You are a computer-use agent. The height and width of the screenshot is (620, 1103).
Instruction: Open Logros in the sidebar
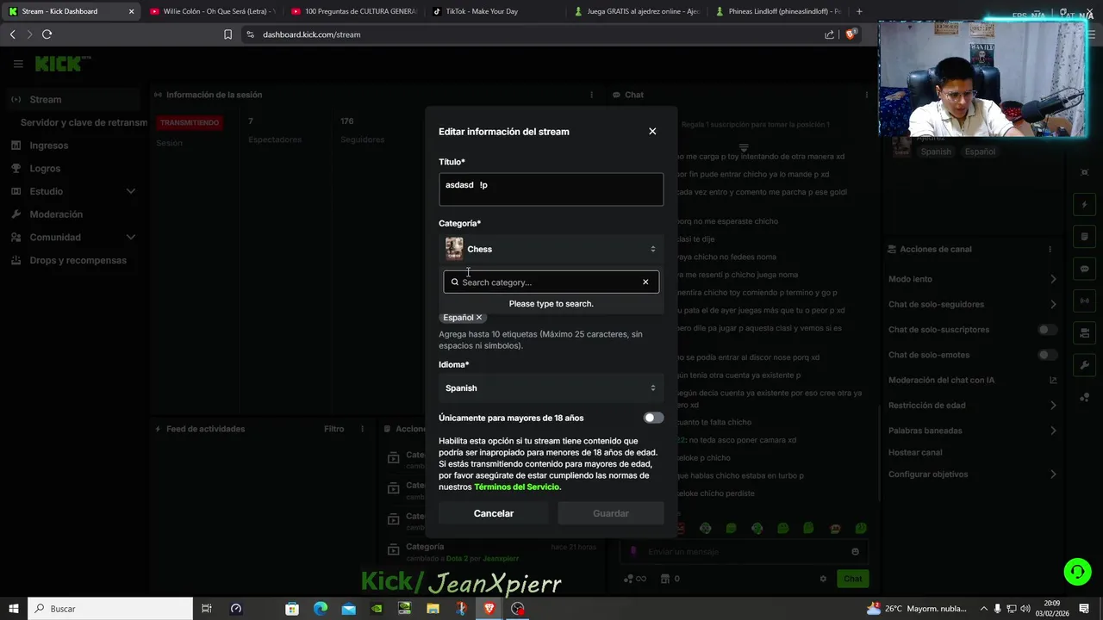pos(45,169)
